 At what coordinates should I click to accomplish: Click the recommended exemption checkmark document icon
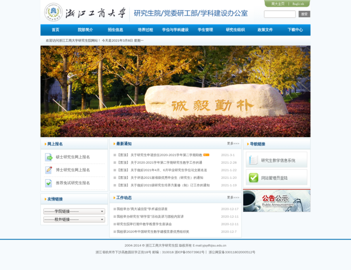click(49, 183)
